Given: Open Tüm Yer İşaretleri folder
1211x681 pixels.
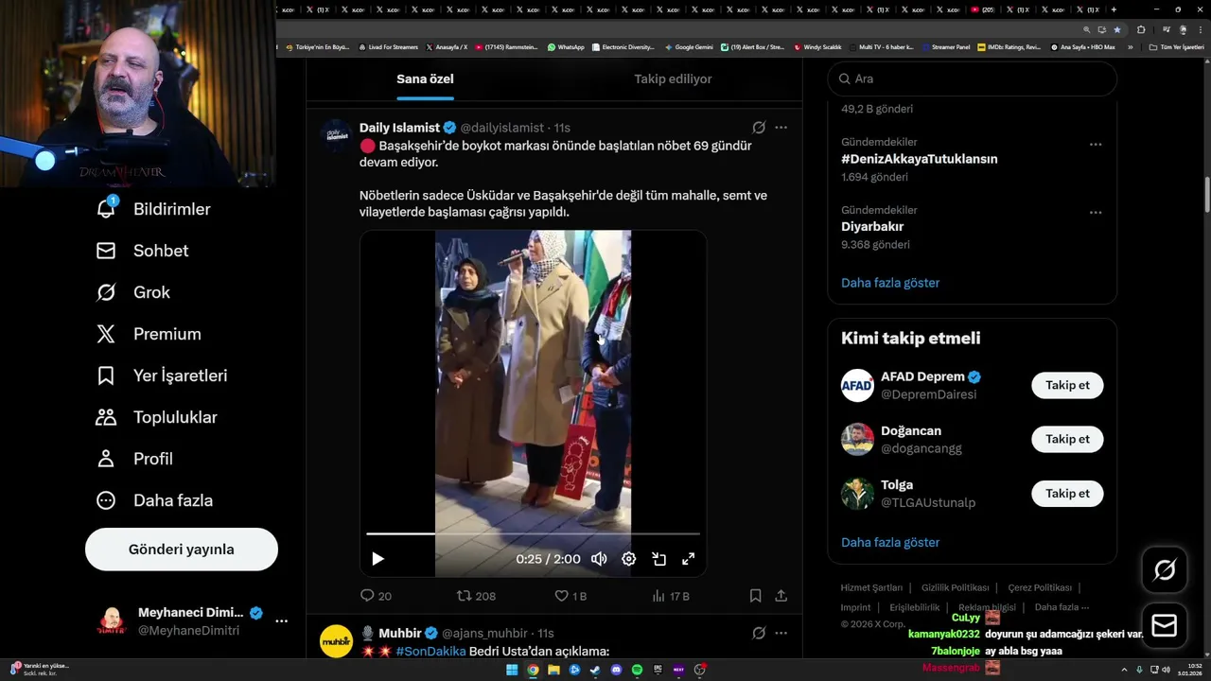Looking at the screenshot, I should coord(1176,47).
